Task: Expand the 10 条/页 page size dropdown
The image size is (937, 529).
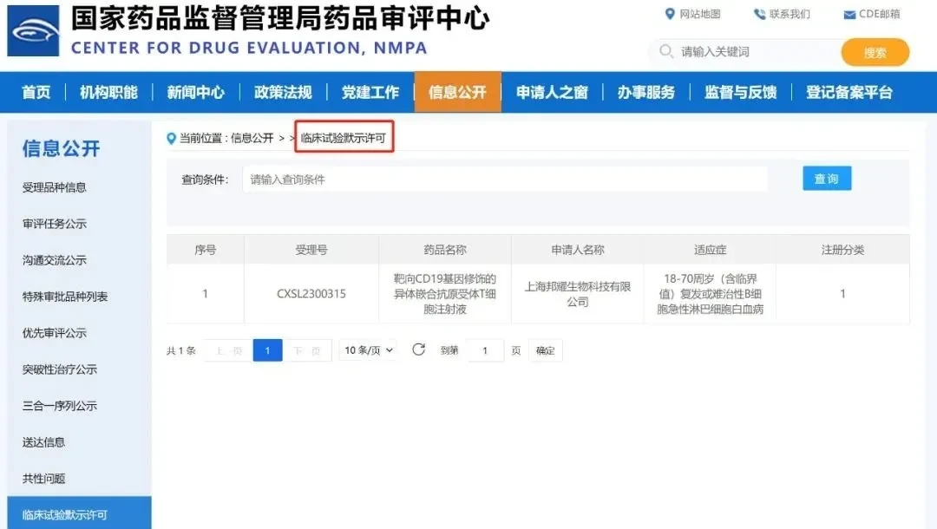Action: [x=368, y=349]
